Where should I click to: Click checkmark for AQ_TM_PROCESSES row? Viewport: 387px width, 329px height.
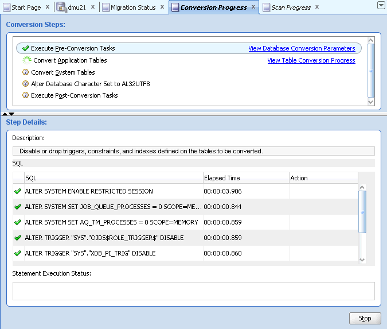(18, 222)
